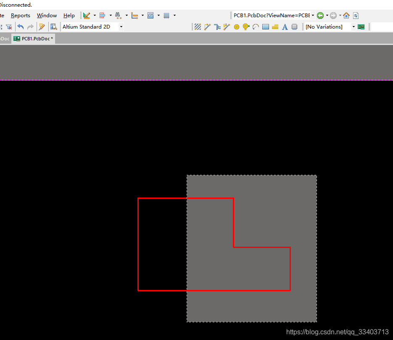Image resolution: width=393 pixels, height=340 pixels.
Task: Switch to the PCB1.PcbDoc tab
Action: pyautogui.click(x=33, y=39)
